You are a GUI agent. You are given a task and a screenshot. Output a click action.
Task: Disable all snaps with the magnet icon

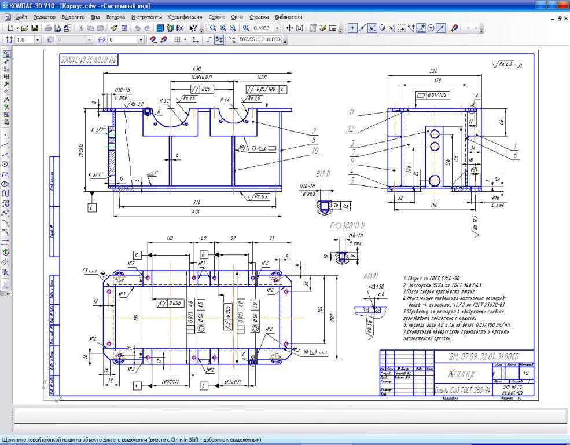[454, 28]
